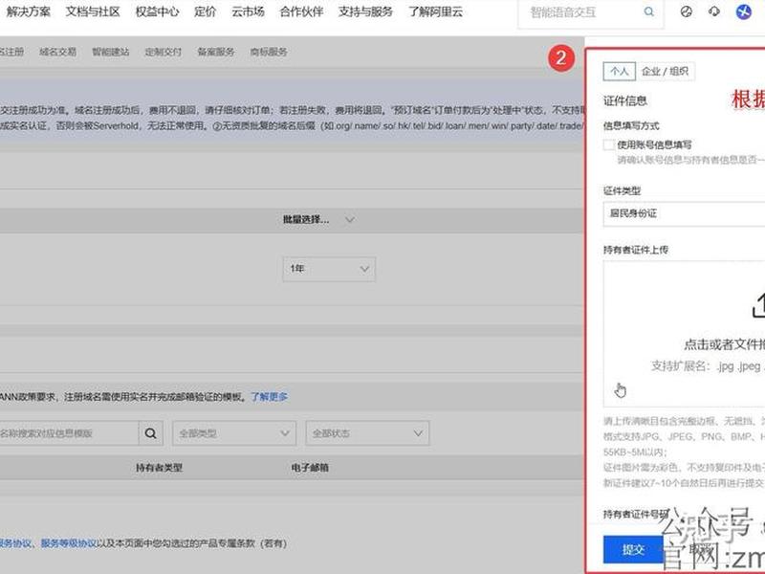Go to 备案服务 sub-navigation item
The width and height of the screenshot is (765, 574).
click(216, 52)
